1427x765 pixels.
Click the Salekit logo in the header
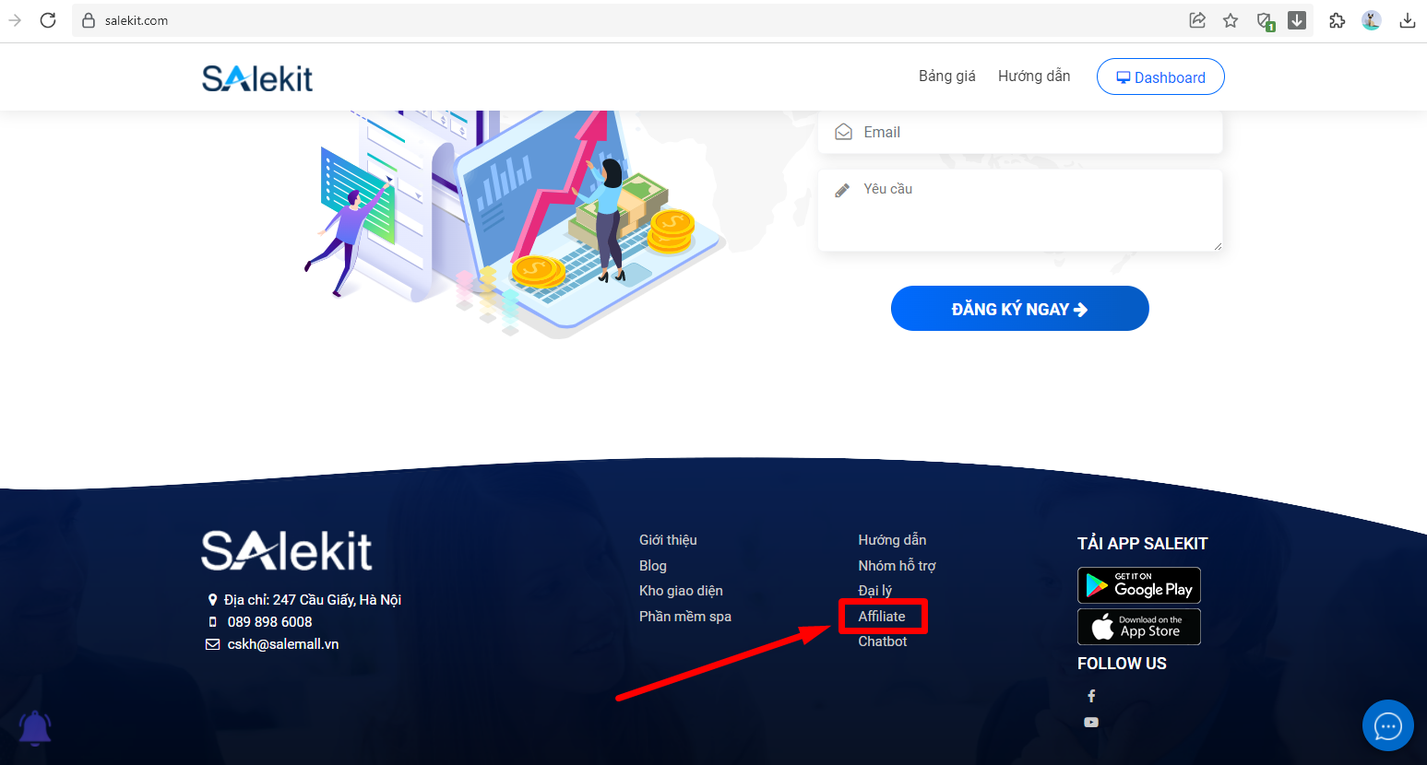257,78
